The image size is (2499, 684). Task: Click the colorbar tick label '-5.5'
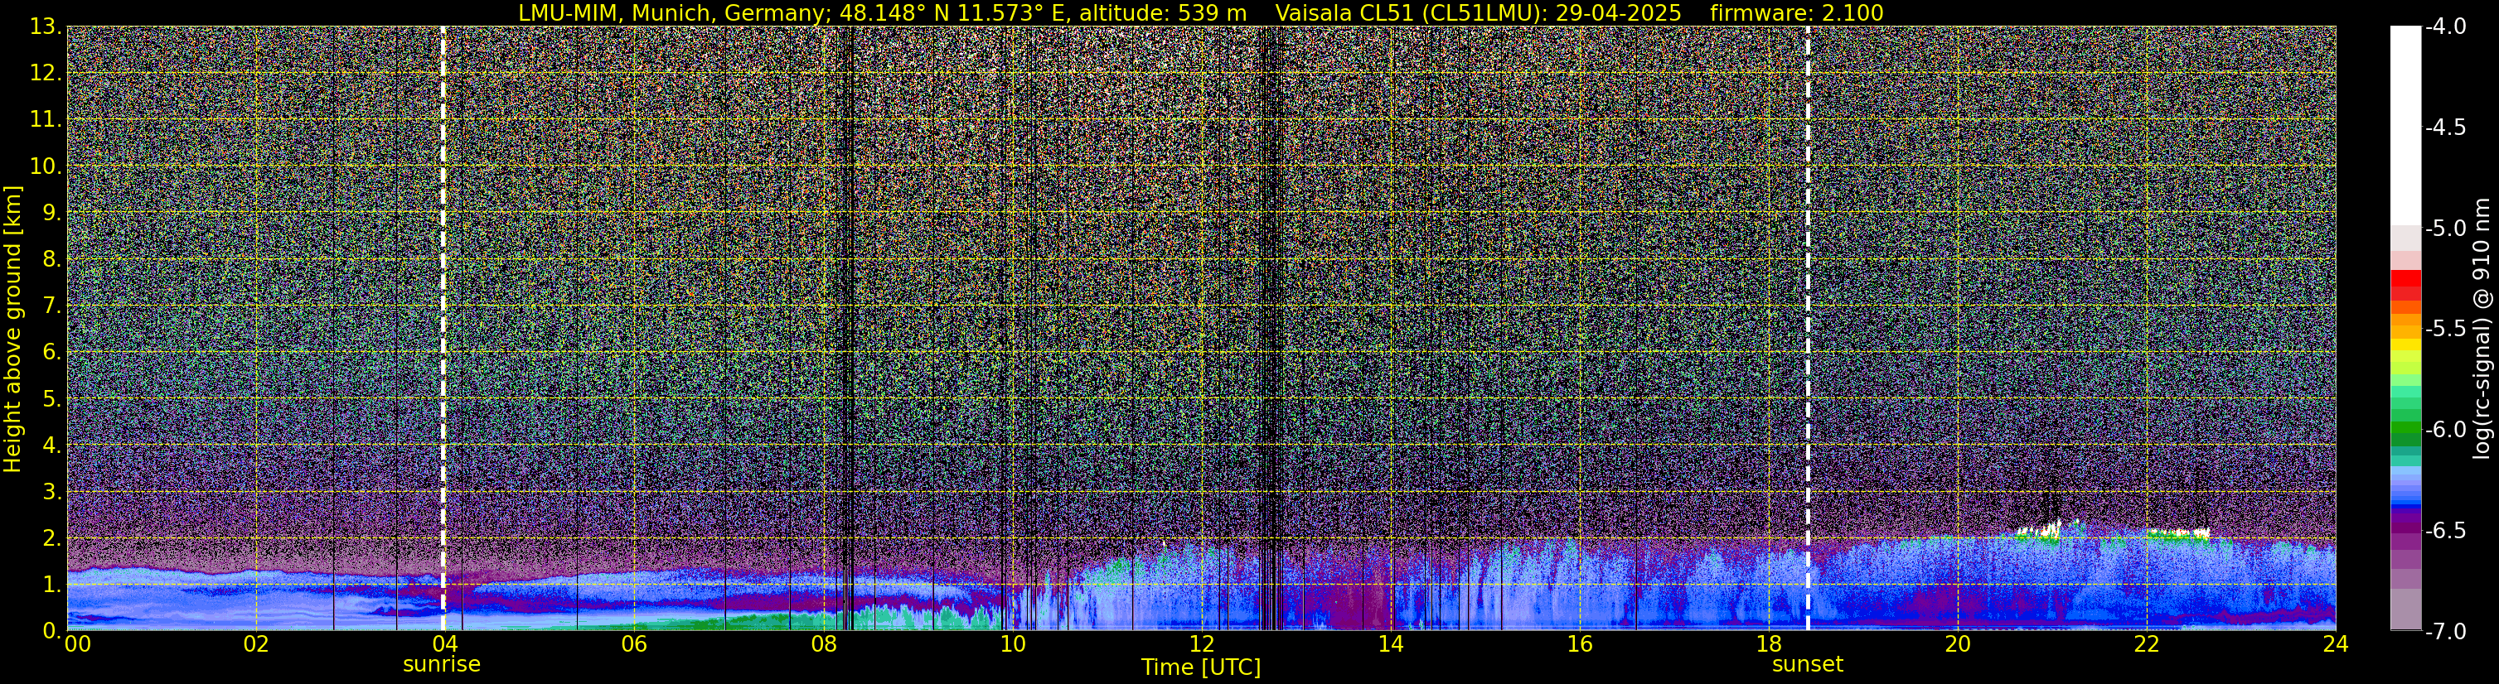2446,329
